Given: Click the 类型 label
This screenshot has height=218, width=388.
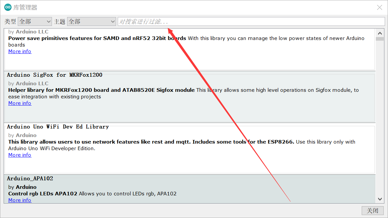Looking at the screenshot, I should (10, 22).
